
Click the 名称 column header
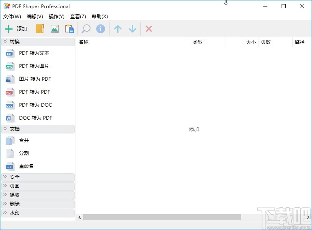[133, 42]
